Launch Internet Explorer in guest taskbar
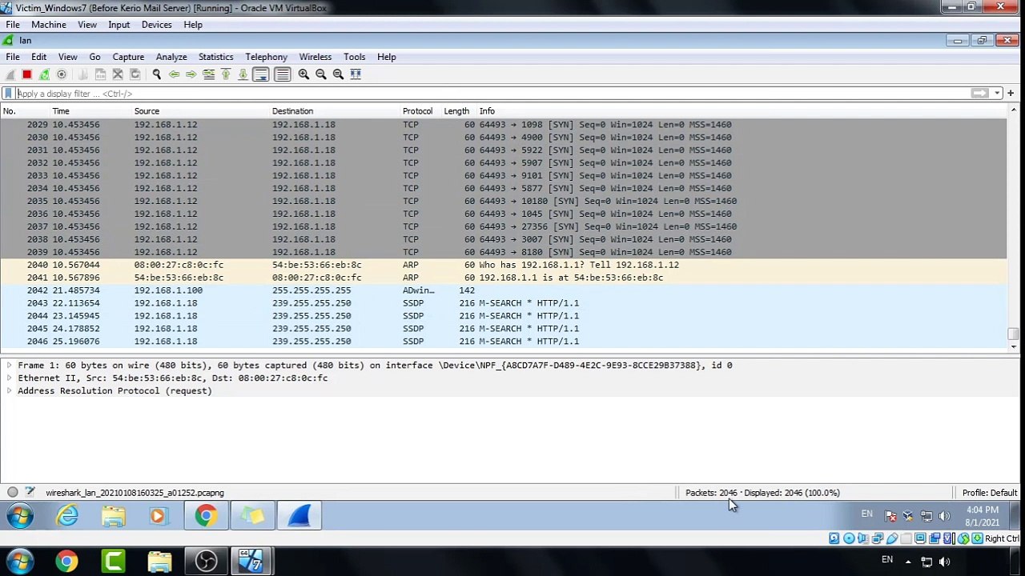 (x=67, y=516)
